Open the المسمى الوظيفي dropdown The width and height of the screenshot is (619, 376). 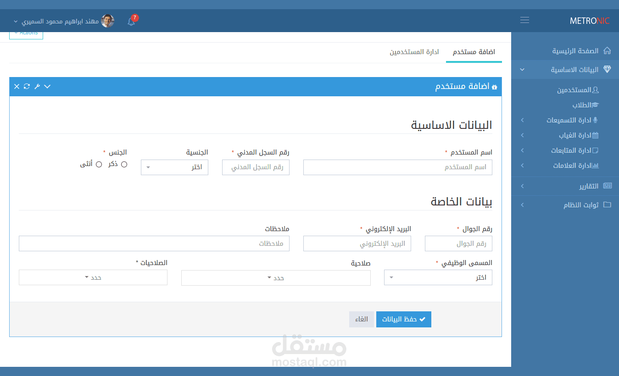point(438,277)
